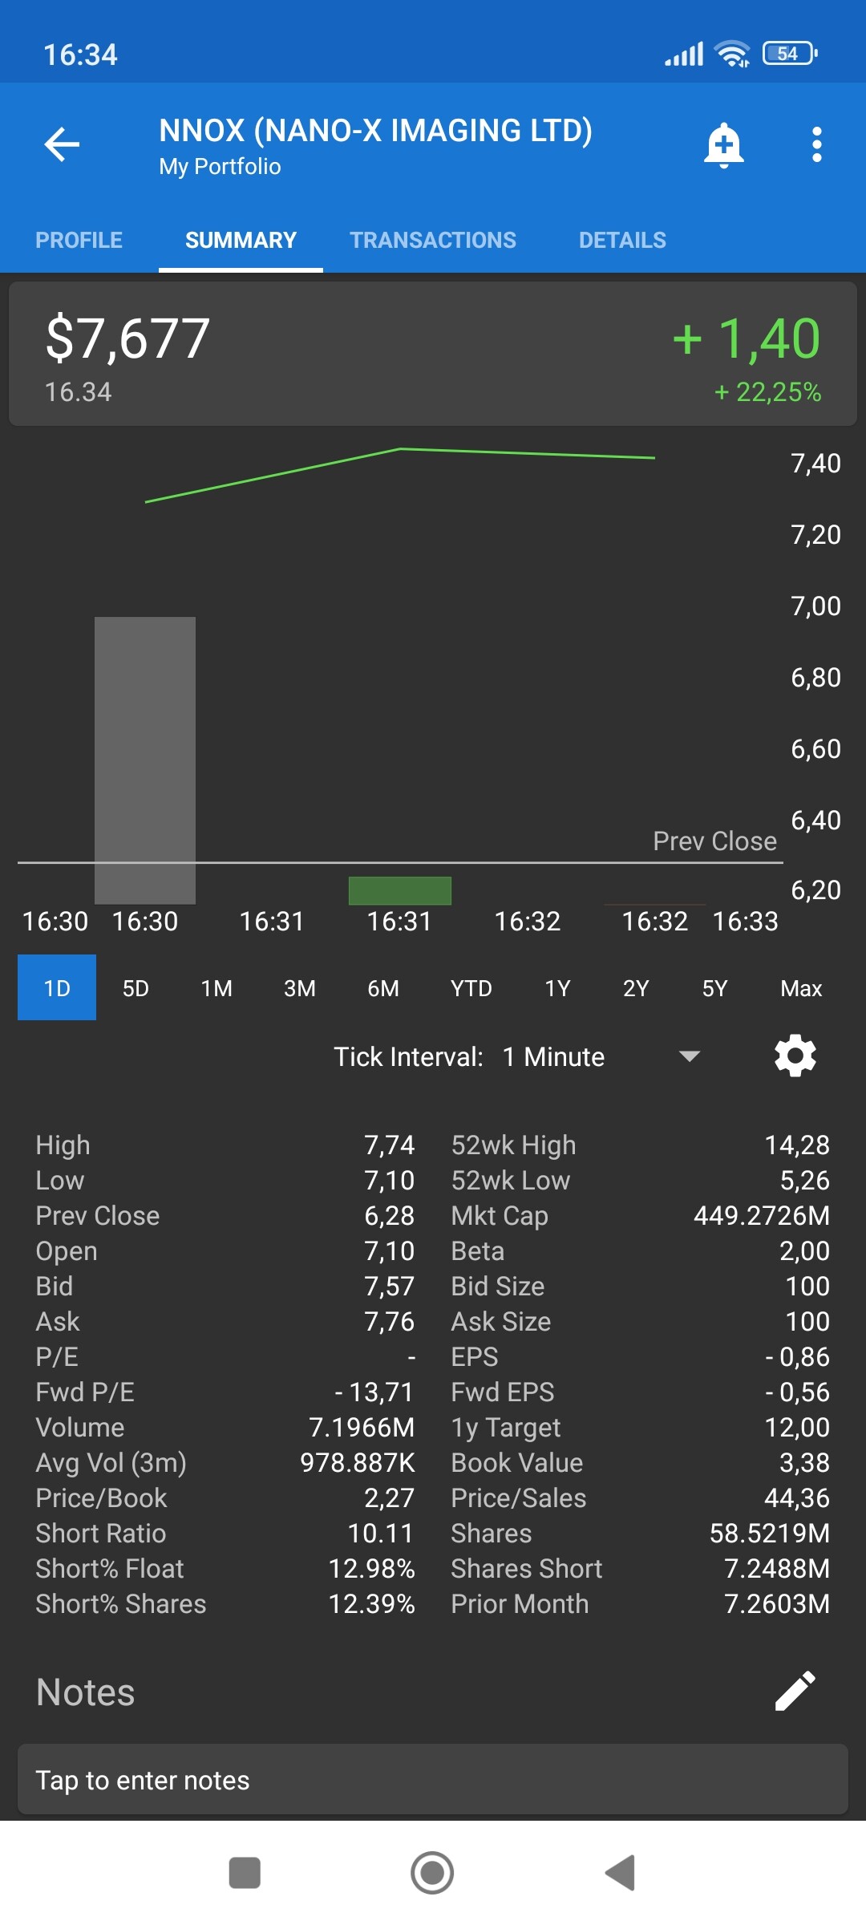Open the three-dot overflow menu
Image resolution: width=866 pixels, height=1925 pixels.
[x=816, y=145]
